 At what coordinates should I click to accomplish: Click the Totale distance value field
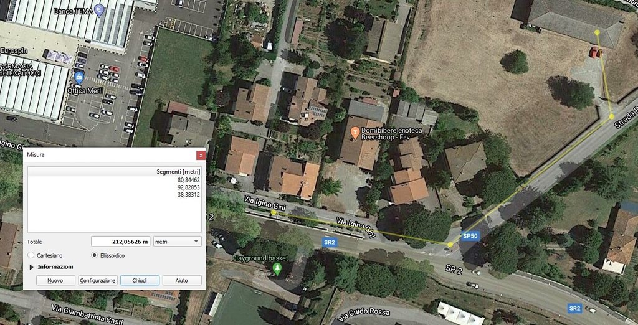[x=120, y=242]
